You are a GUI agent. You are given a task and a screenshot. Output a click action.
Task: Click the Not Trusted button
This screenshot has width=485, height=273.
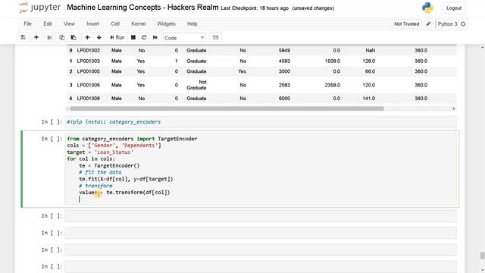(x=406, y=24)
